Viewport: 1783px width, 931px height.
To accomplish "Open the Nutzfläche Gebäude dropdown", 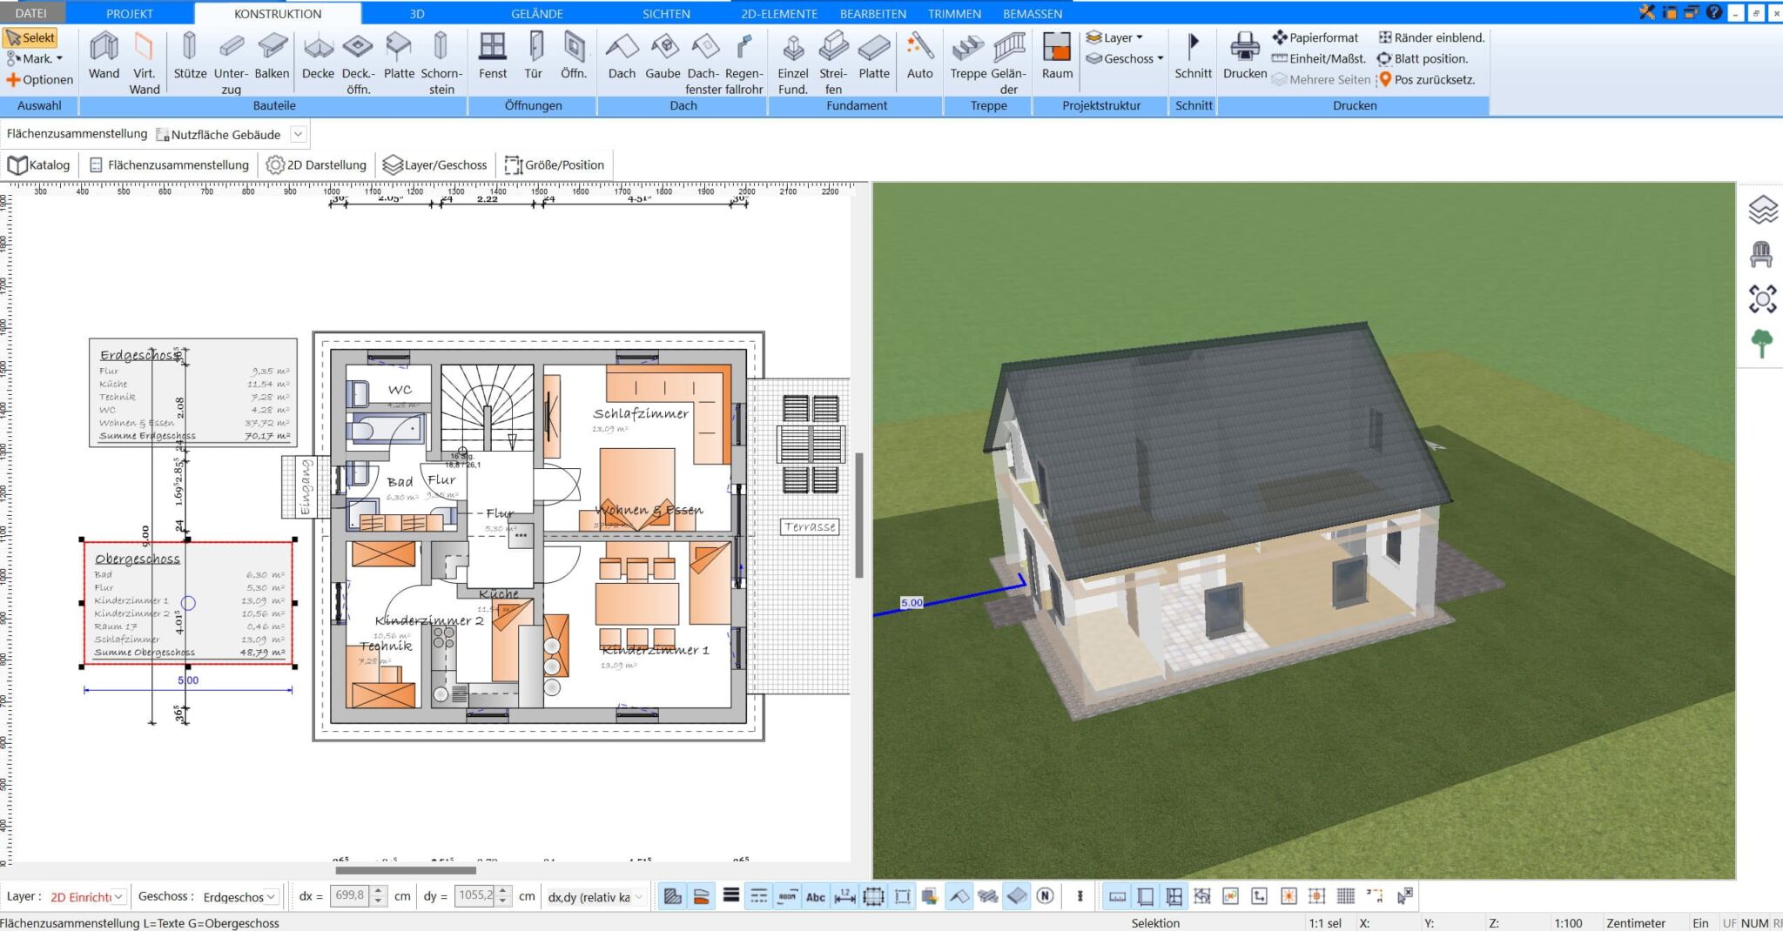I will click(x=297, y=134).
